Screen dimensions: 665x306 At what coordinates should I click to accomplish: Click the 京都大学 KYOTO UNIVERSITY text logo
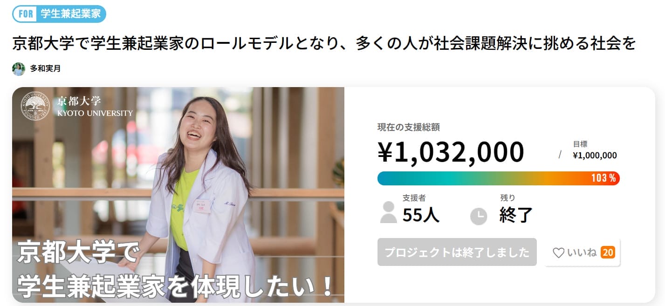(95, 106)
